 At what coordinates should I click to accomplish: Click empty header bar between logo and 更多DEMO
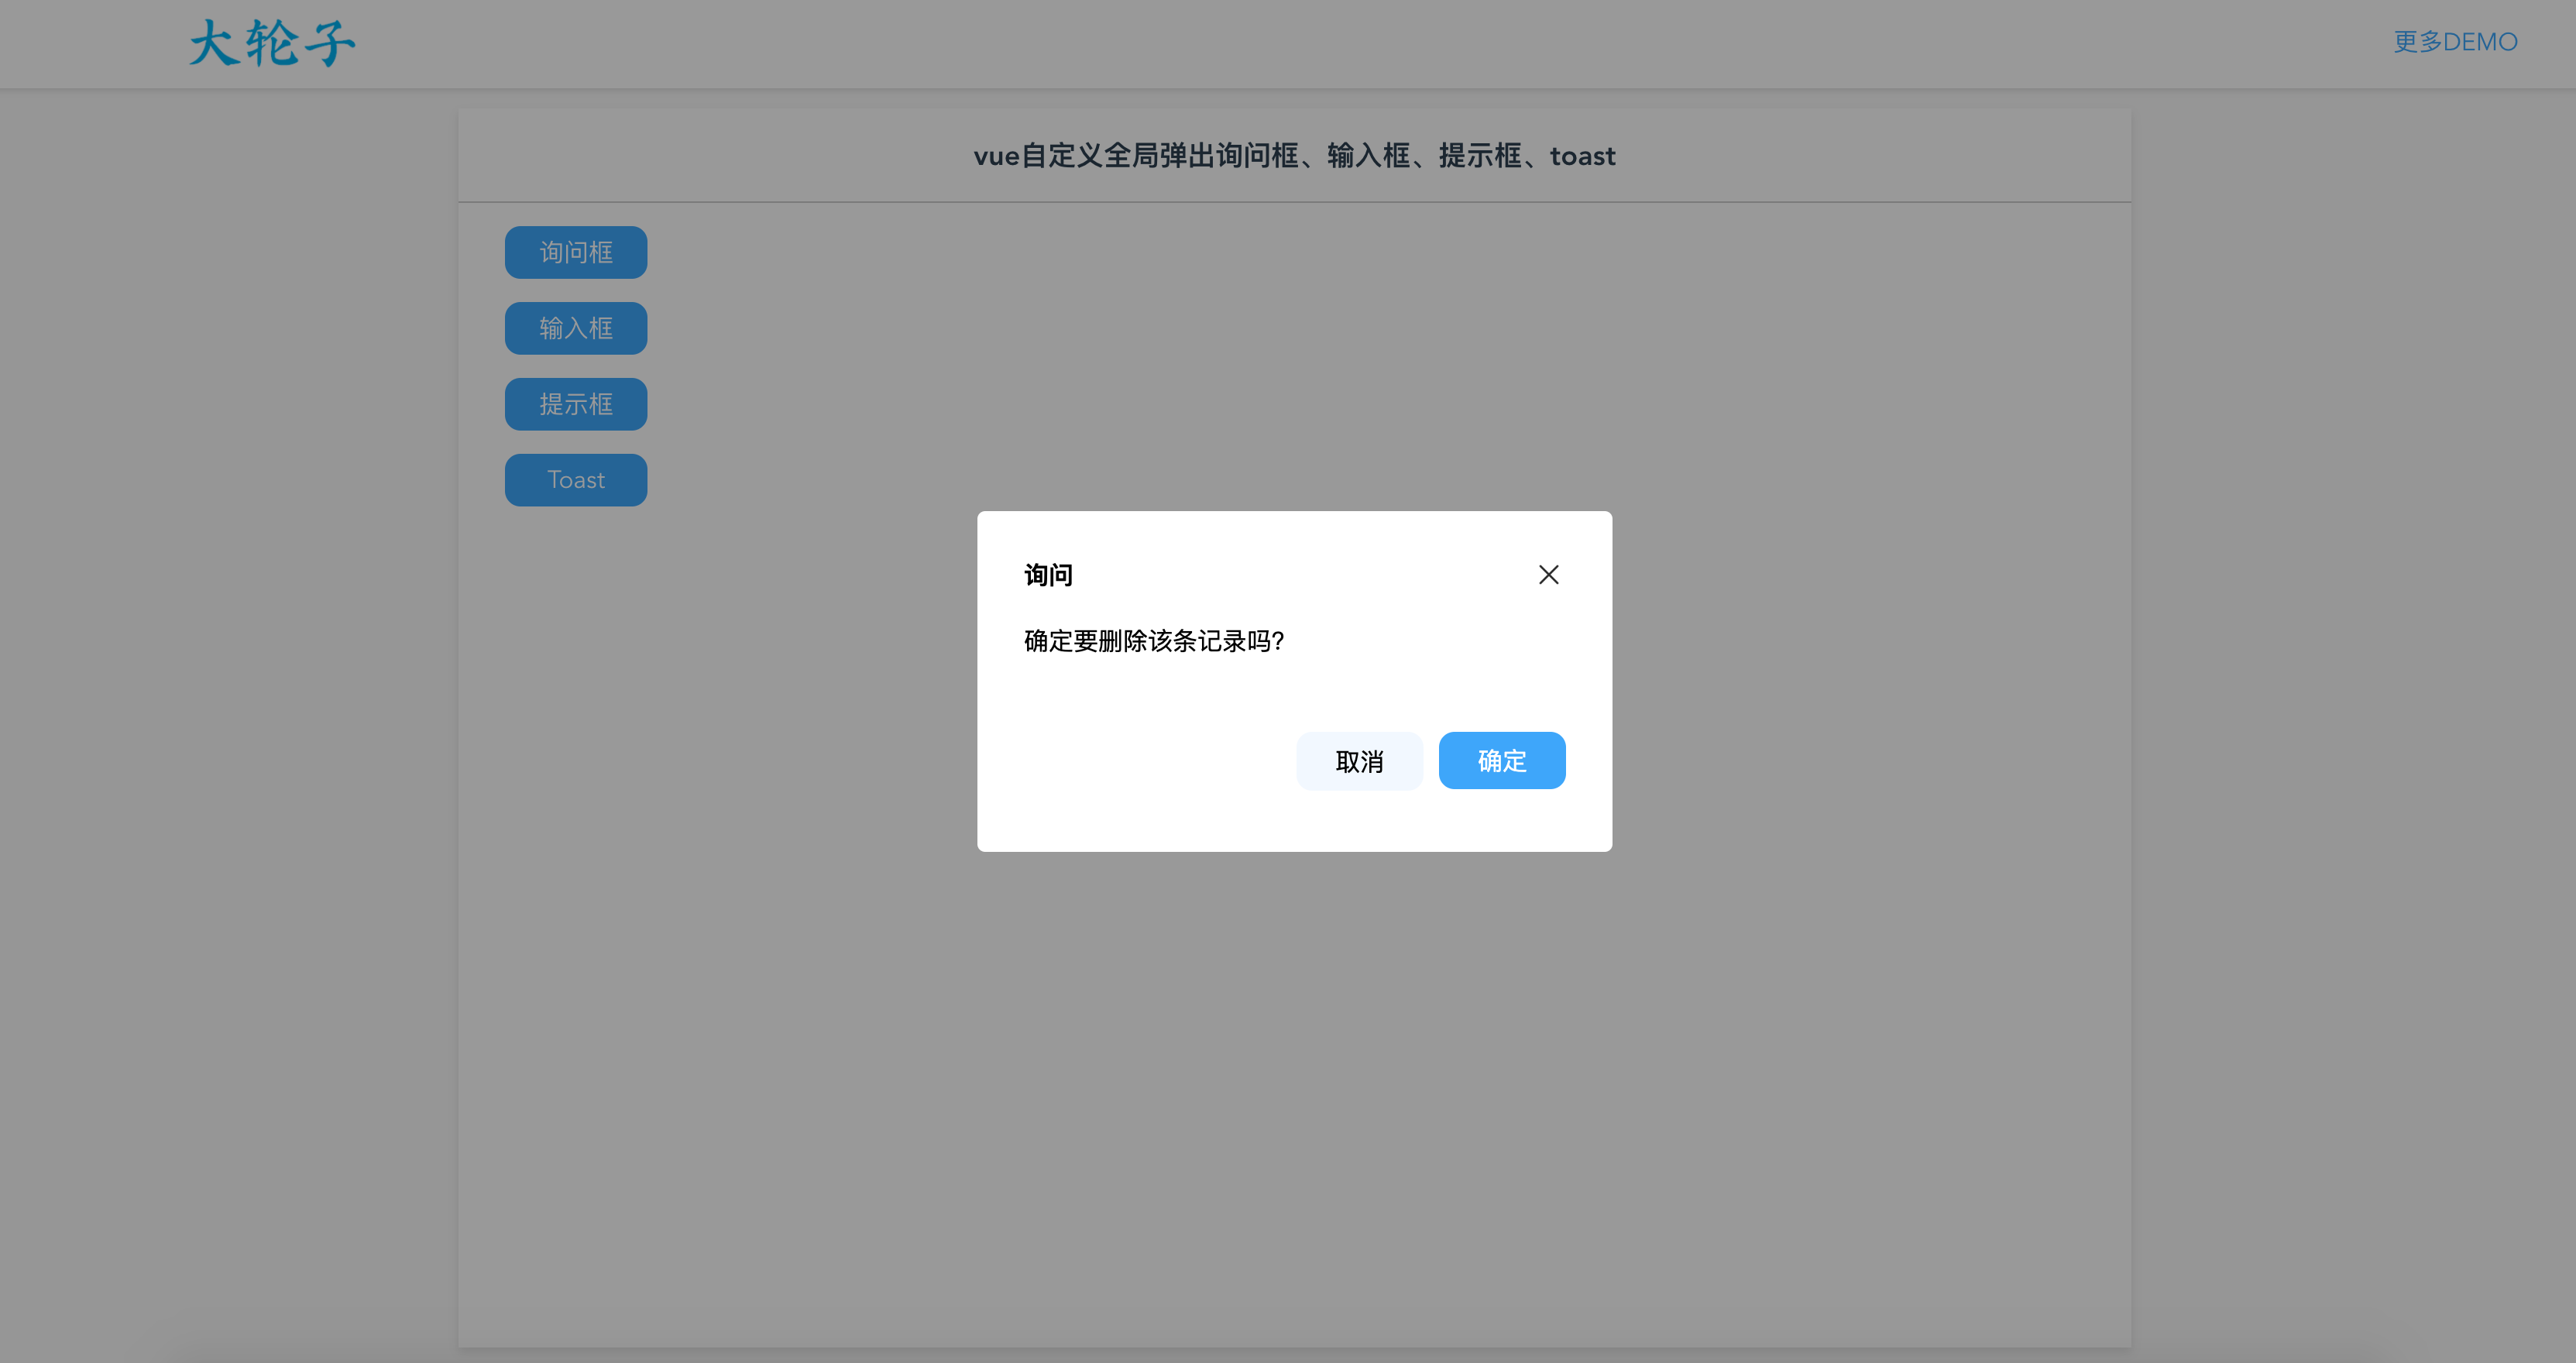tap(1300, 43)
